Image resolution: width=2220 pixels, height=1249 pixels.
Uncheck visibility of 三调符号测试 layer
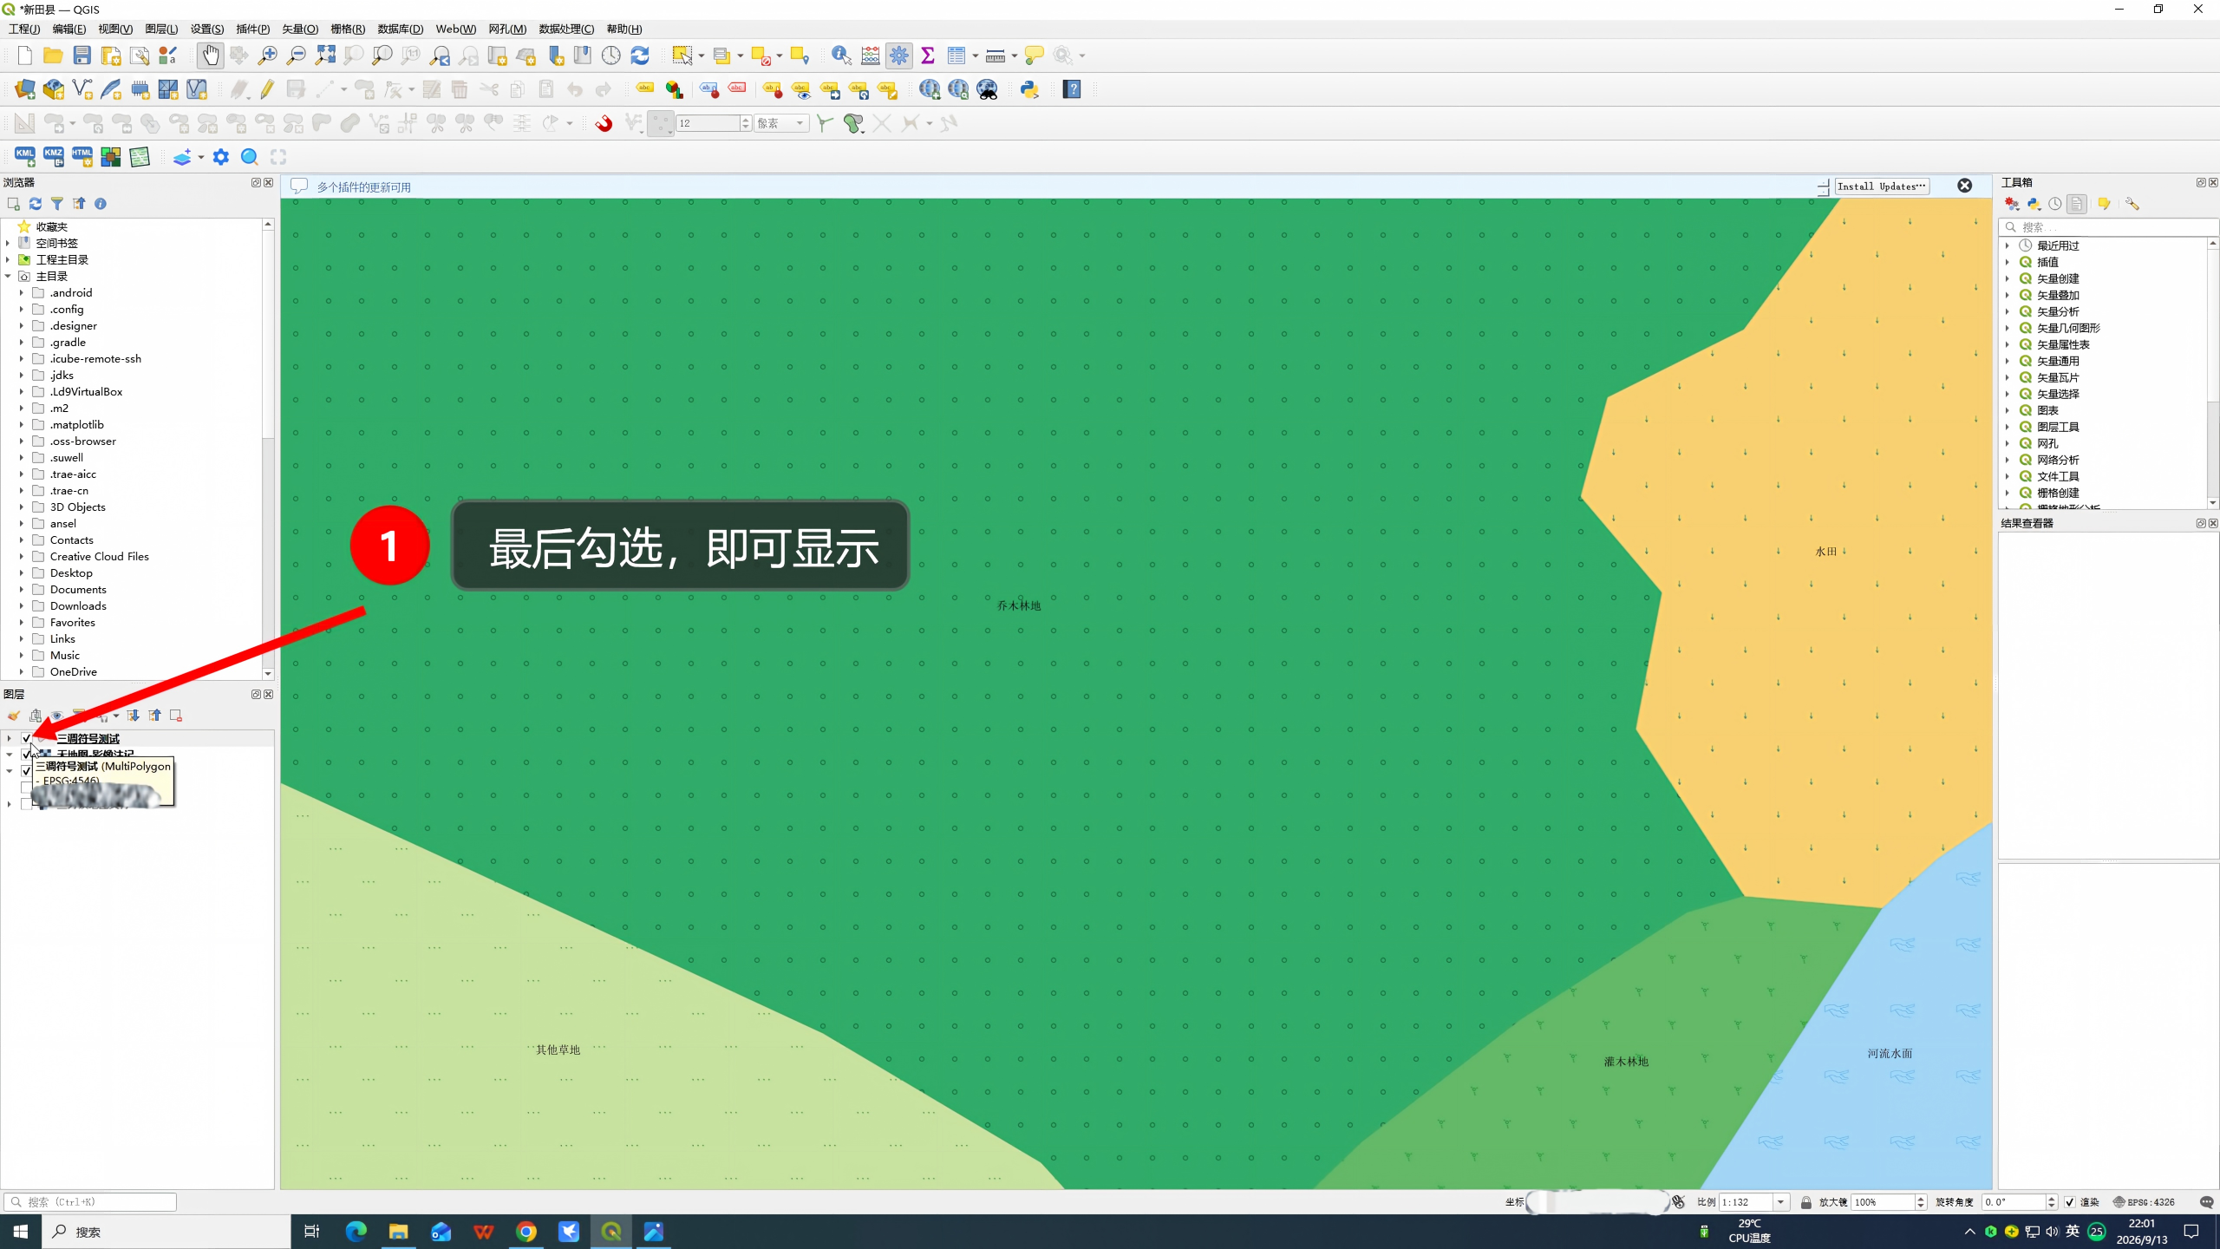(26, 738)
